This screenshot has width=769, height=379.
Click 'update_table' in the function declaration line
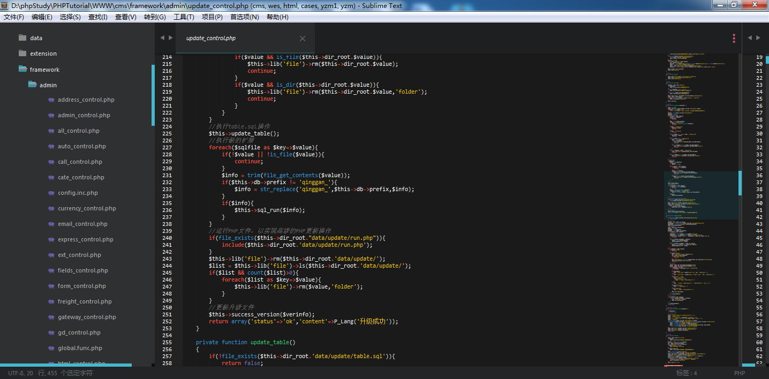(x=271, y=343)
